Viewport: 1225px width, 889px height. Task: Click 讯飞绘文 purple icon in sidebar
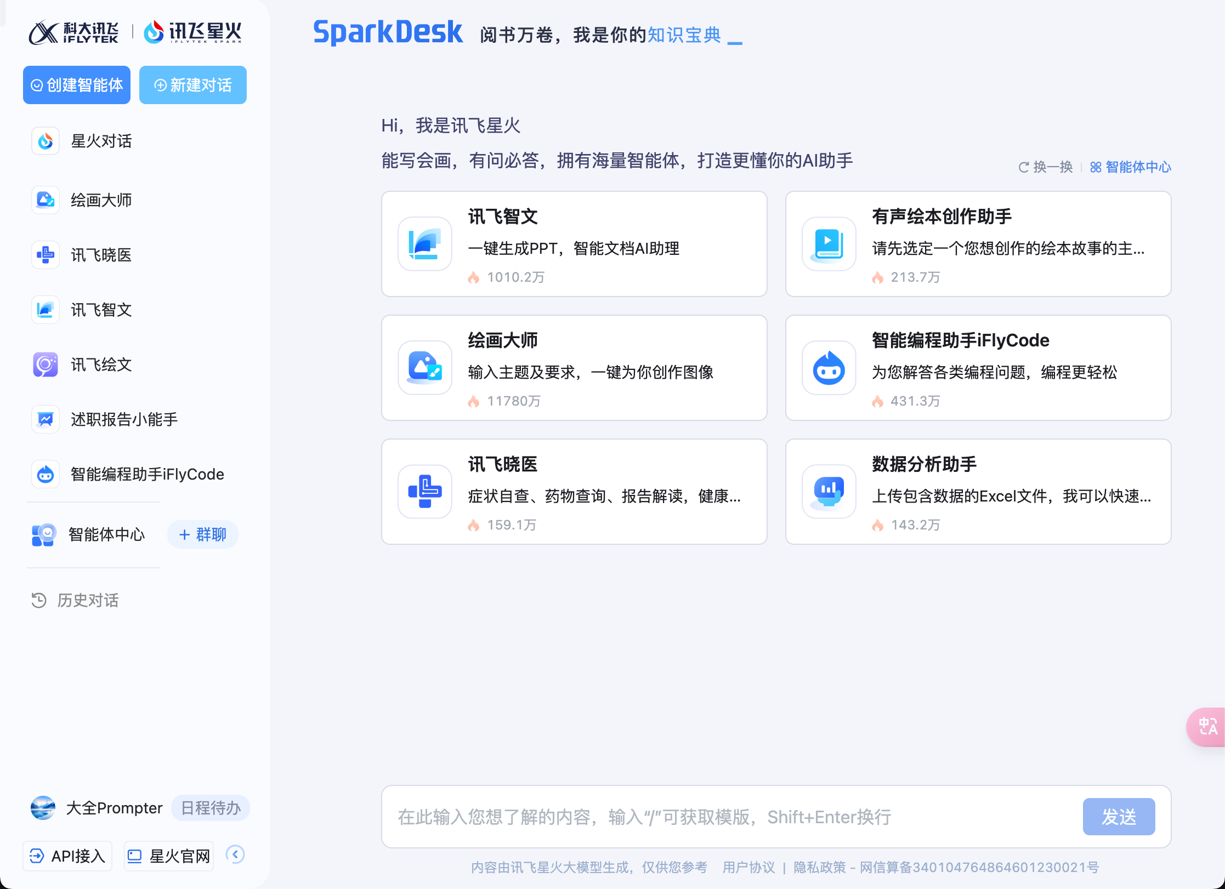pos(46,364)
